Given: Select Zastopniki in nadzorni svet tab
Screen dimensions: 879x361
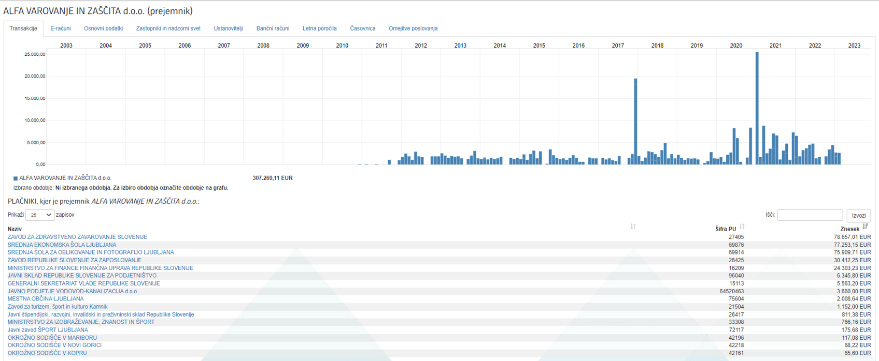Looking at the screenshot, I should pos(168,28).
